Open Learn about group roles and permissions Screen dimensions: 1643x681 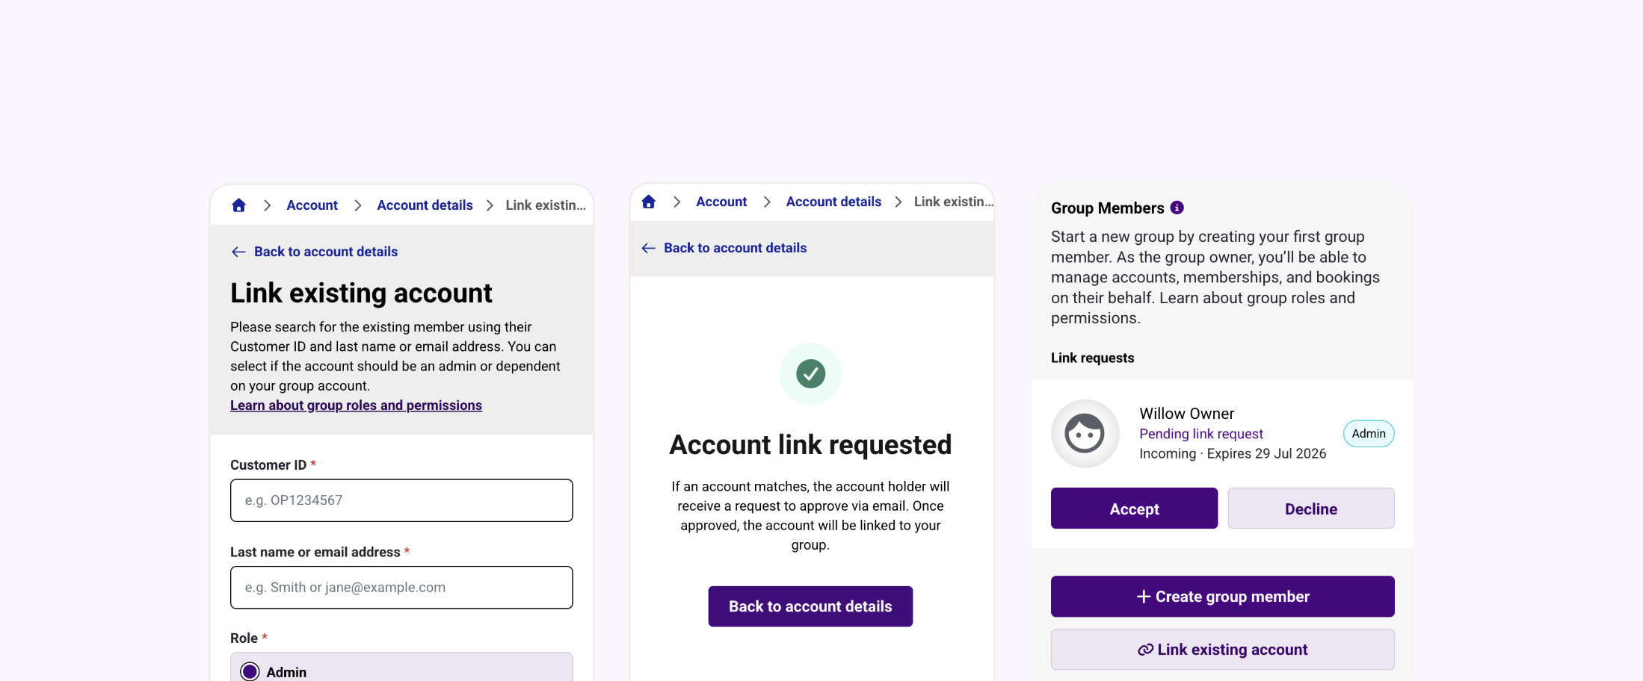356,405
